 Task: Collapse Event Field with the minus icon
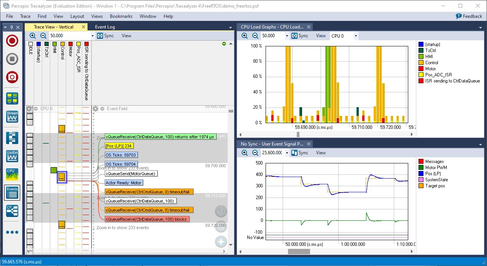click(103, 109)
